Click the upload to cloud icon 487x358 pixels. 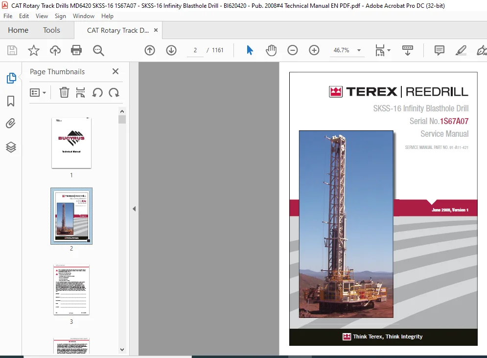point(55,50)
